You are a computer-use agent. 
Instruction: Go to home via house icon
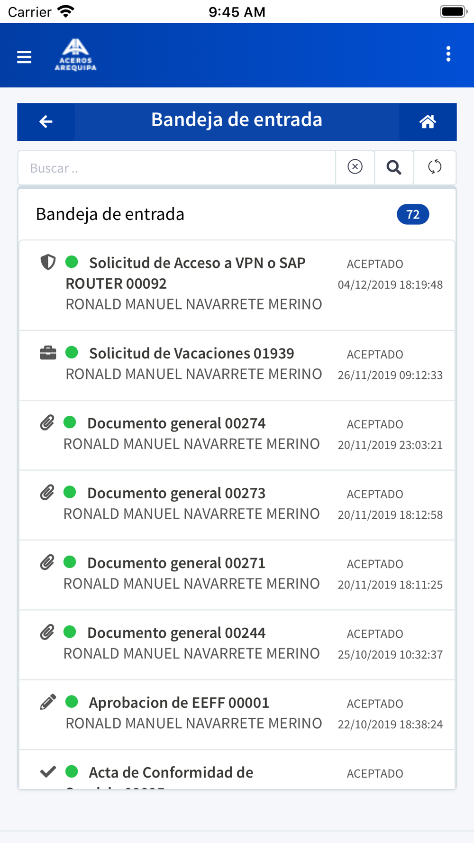tap(428, 122)
